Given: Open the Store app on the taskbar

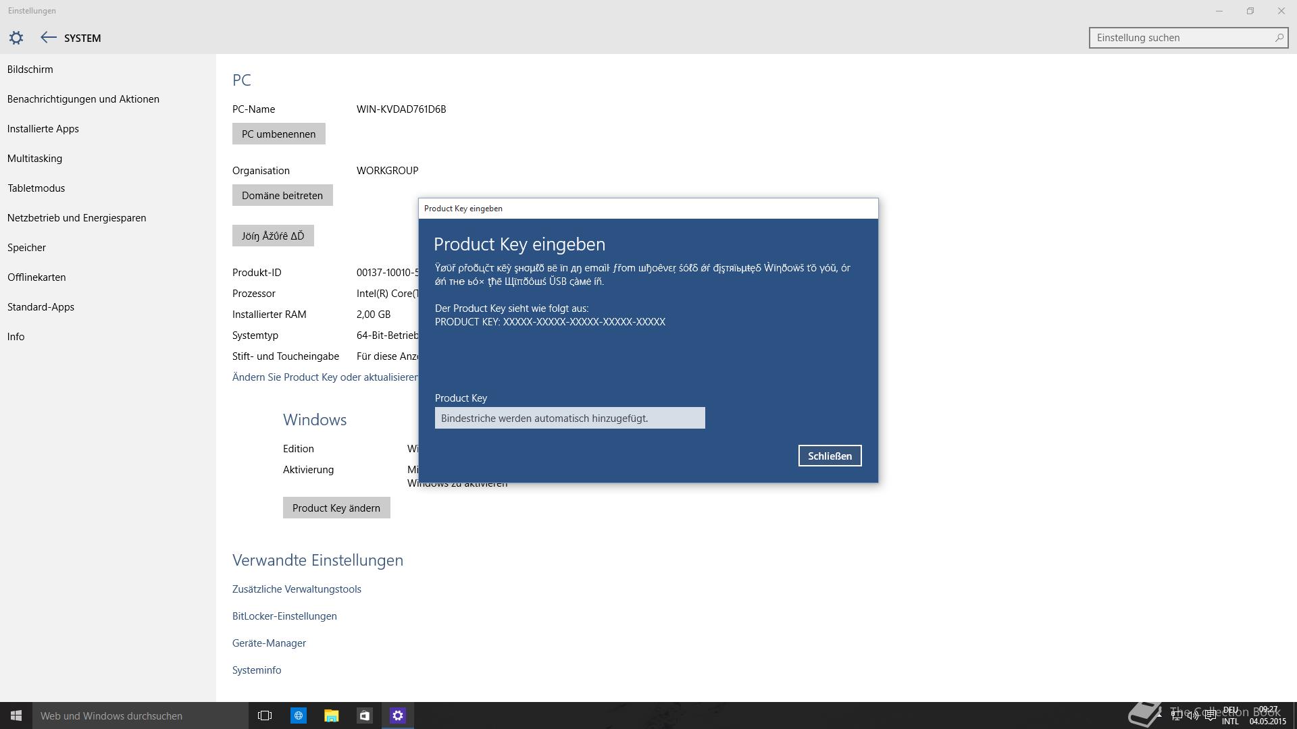Looking at the screenshot, I should [364, 715].
